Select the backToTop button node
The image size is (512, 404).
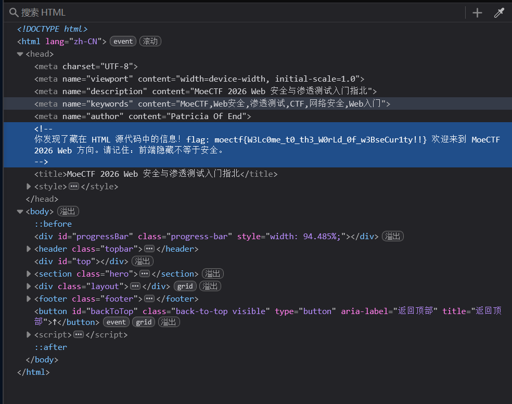pyautogui.click(x=268, y=317)
